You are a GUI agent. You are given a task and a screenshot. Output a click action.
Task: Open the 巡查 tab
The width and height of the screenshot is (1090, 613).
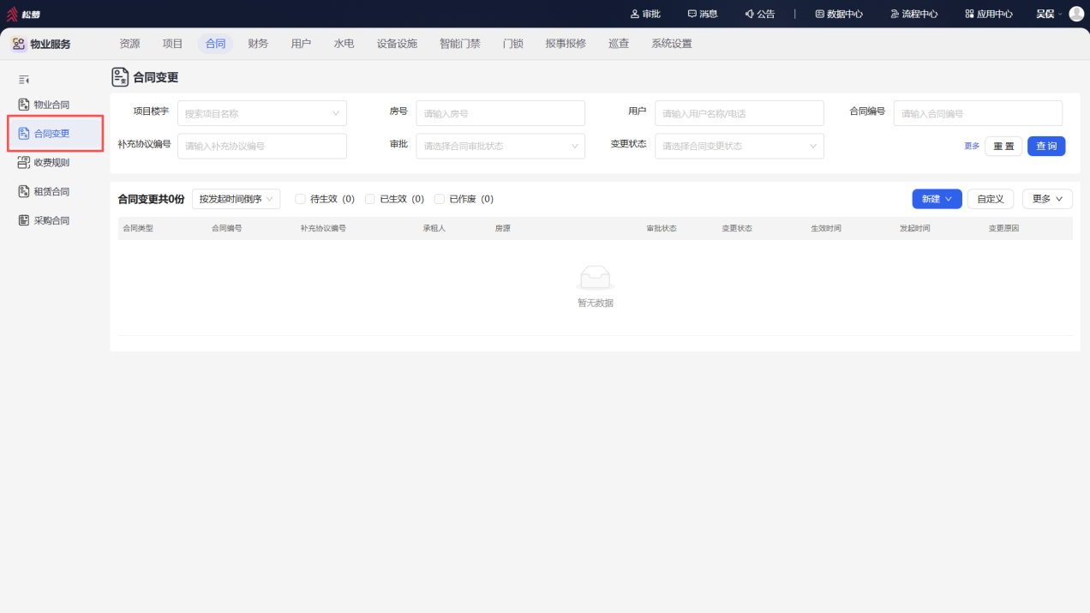click(619, 44)
